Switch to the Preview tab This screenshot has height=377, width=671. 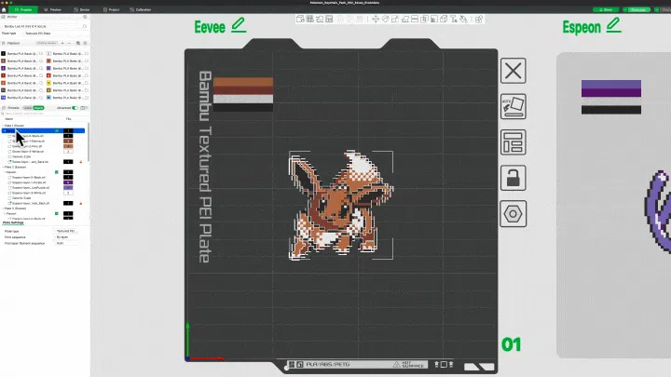pos(52,9)
